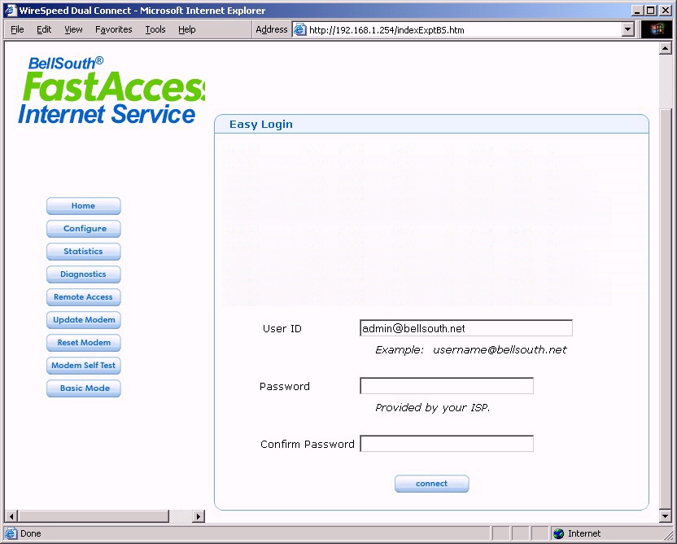
Task: Focus the Confirm Password field
Action: pos(447,444)
